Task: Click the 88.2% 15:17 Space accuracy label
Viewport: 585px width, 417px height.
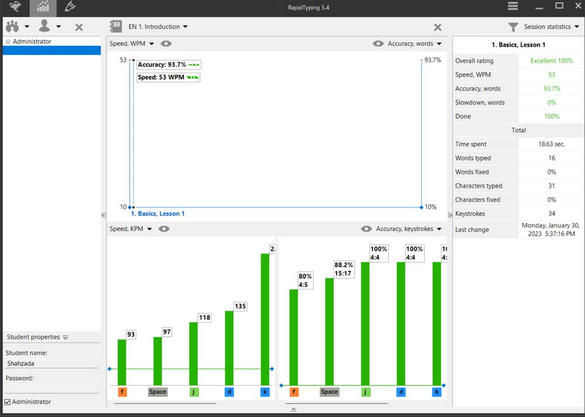Action: (x=343, y=269)
